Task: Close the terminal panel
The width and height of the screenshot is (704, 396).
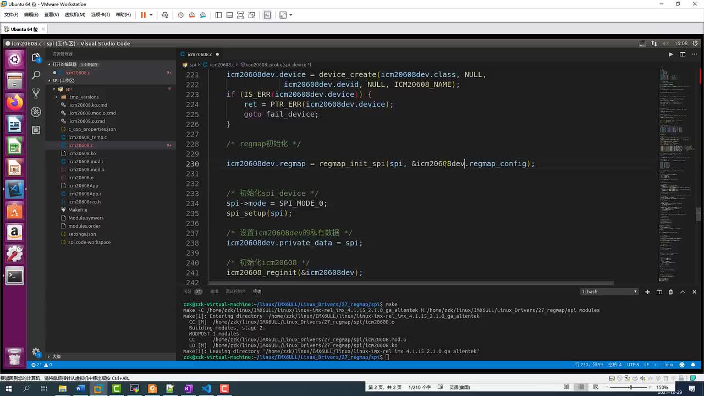Action: point(694,291)
